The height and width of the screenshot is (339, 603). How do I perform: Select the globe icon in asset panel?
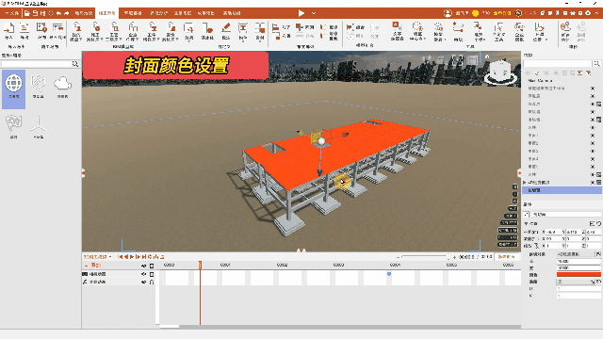coord(13,84)
